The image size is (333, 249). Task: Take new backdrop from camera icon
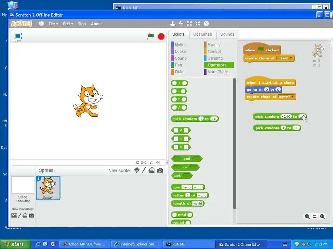tap(32, 216)
